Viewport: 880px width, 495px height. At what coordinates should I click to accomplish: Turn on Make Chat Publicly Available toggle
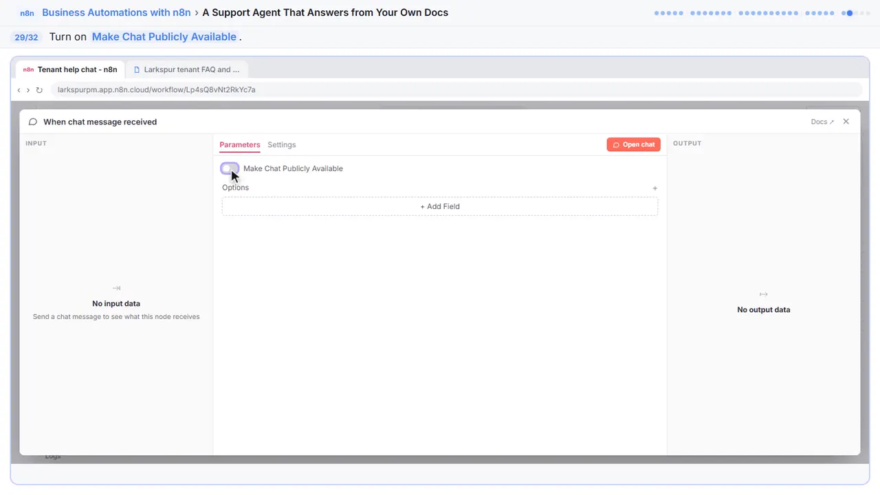click(230, 168)
